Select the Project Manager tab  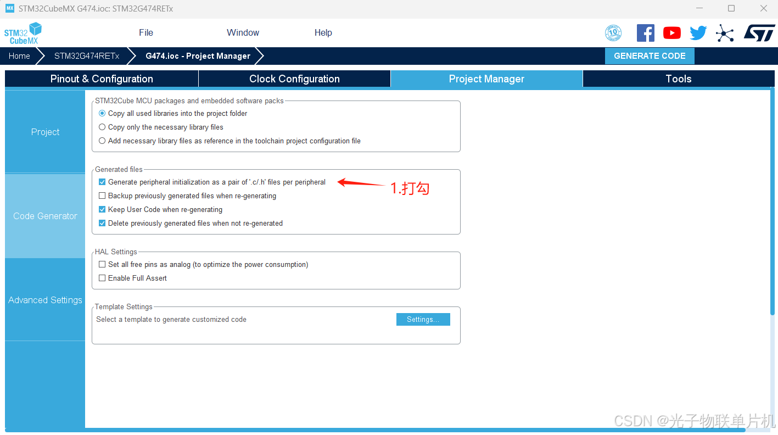click(x=486, y=79)
